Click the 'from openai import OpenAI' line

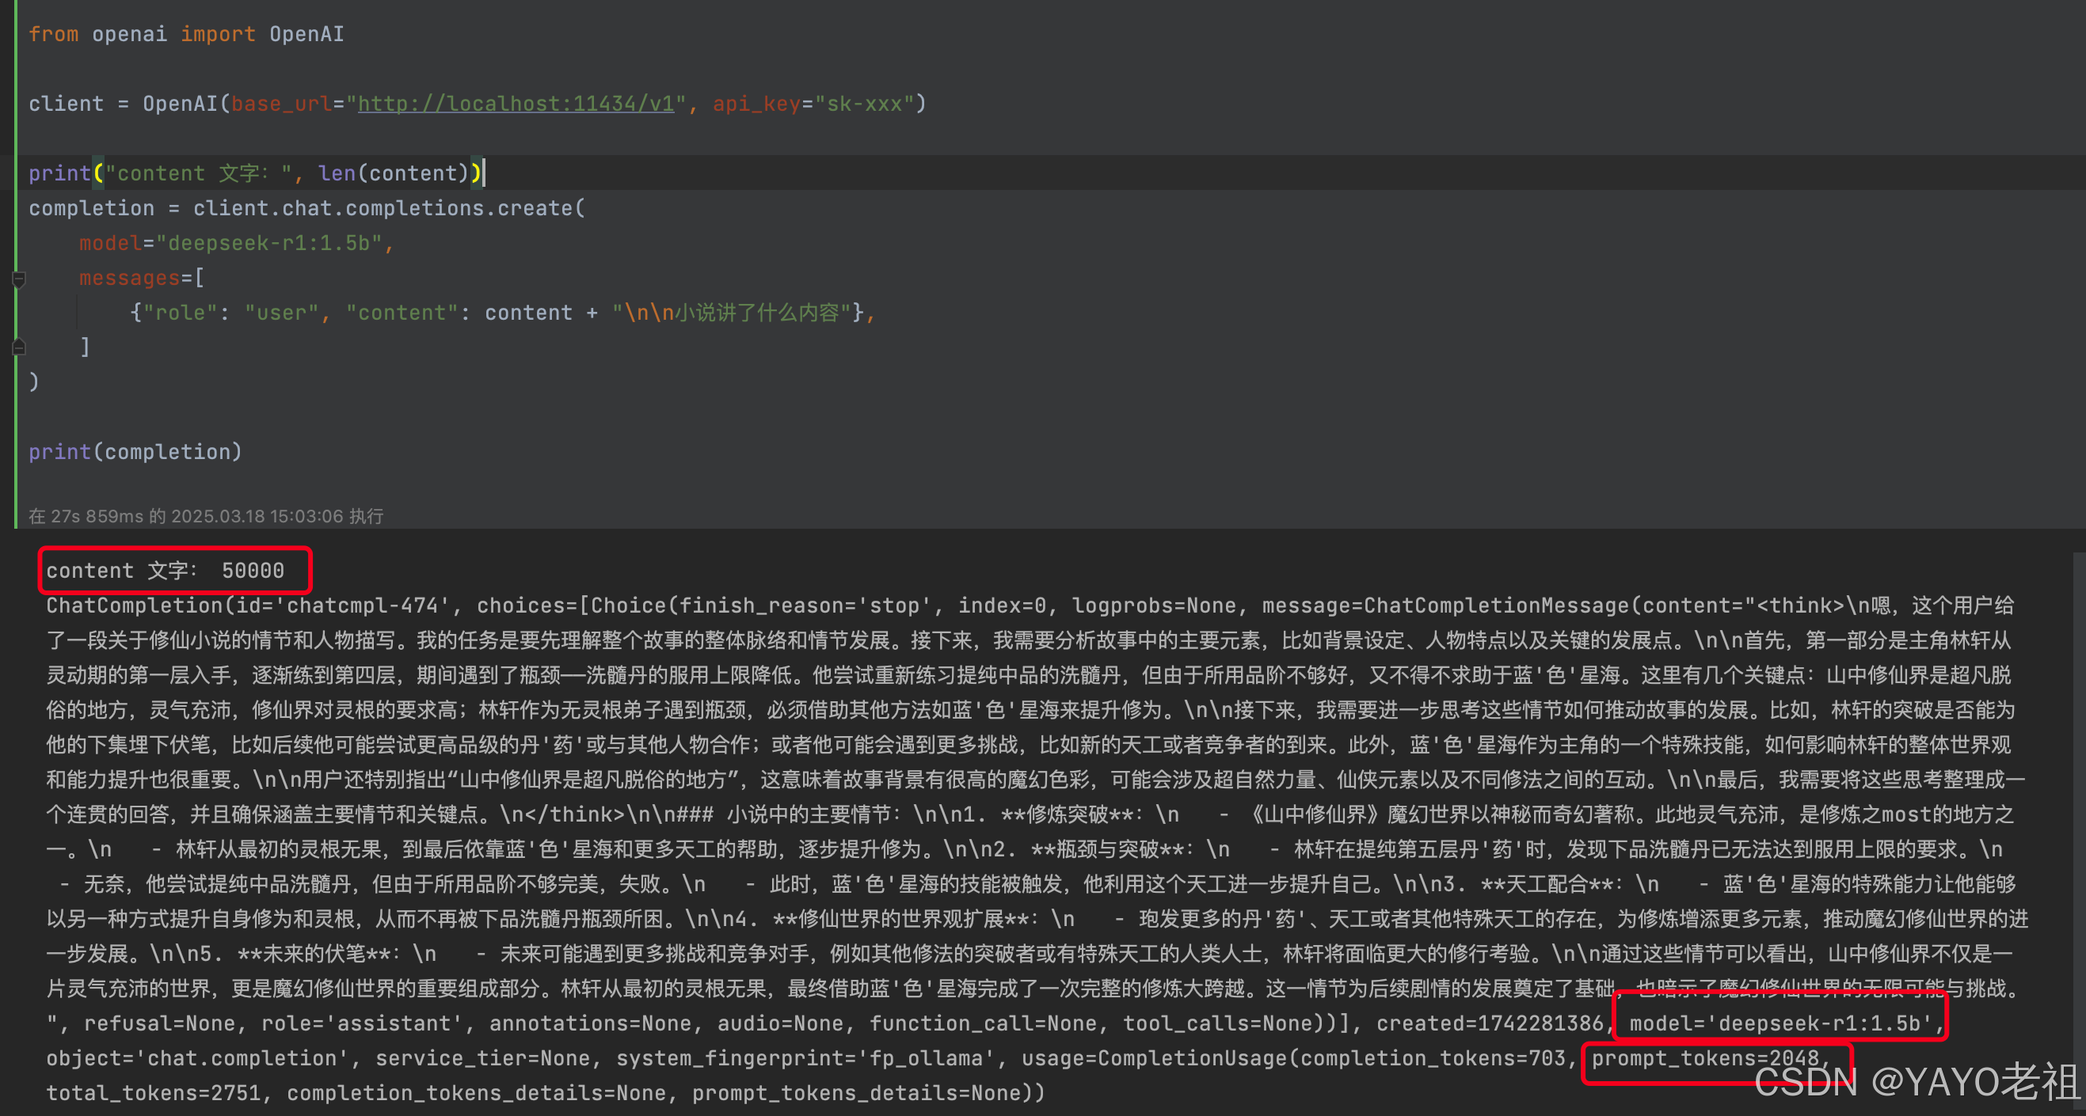[186, 34]
